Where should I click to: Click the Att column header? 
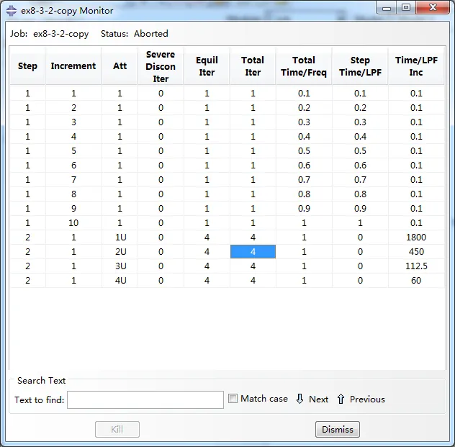120,66
